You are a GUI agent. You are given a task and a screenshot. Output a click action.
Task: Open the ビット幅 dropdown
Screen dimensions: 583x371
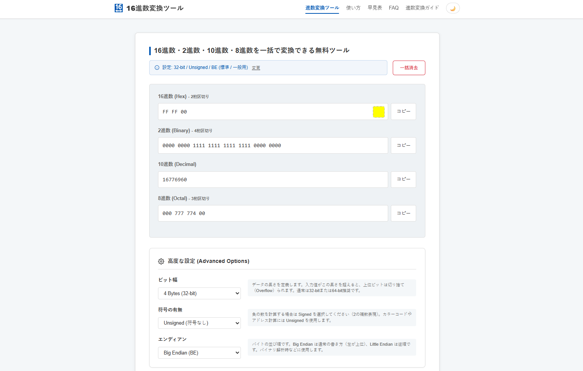(199, 293)
